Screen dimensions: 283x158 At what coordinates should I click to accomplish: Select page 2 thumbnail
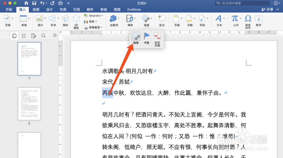coord(29,104)
